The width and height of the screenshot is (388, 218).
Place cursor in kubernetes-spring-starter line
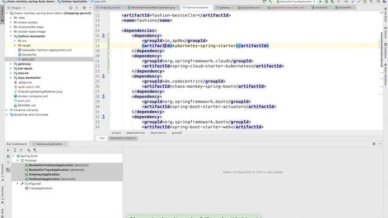tap(204, 46)
